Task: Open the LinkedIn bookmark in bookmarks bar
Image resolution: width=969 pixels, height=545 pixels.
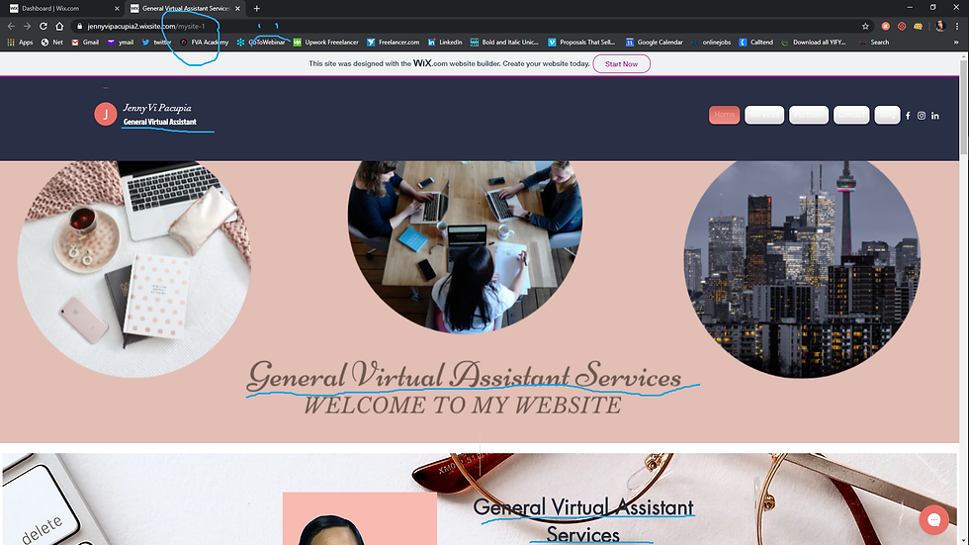Action: (445, 42)
